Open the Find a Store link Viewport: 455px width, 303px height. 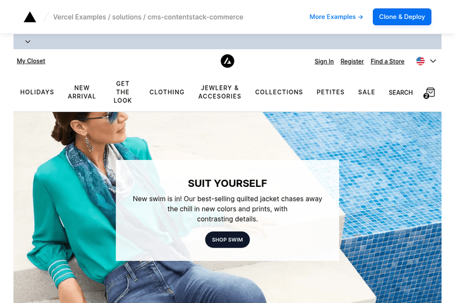tap(387, 61)
